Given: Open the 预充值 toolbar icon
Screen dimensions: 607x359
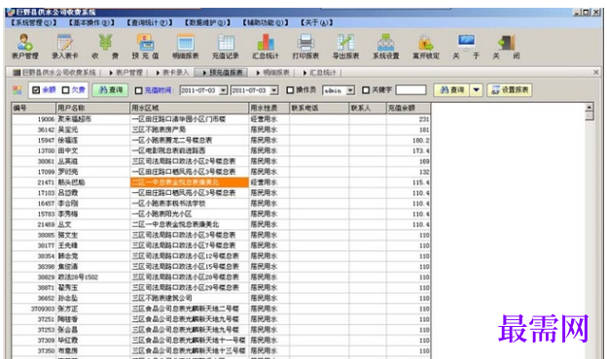Looking at the screenshot, I should click(x=145, y=47).
